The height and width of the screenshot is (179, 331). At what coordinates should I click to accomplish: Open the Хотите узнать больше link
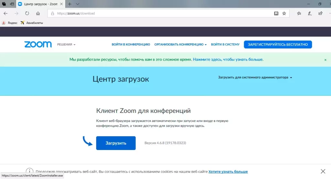pyautogui.click(x=228, y=171)
